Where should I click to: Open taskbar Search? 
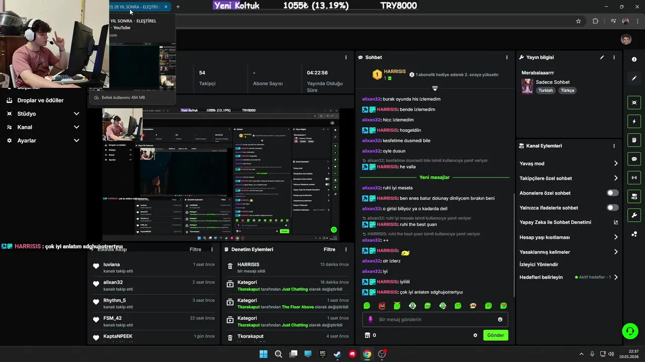278,354
